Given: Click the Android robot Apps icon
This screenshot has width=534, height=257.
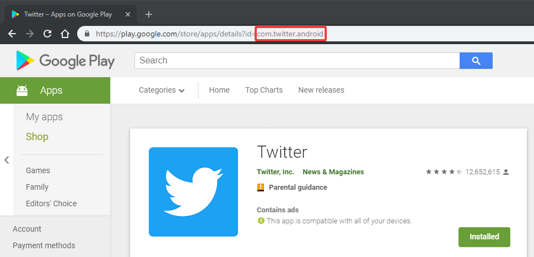Looking at the screenshot, I should [22, 90].
